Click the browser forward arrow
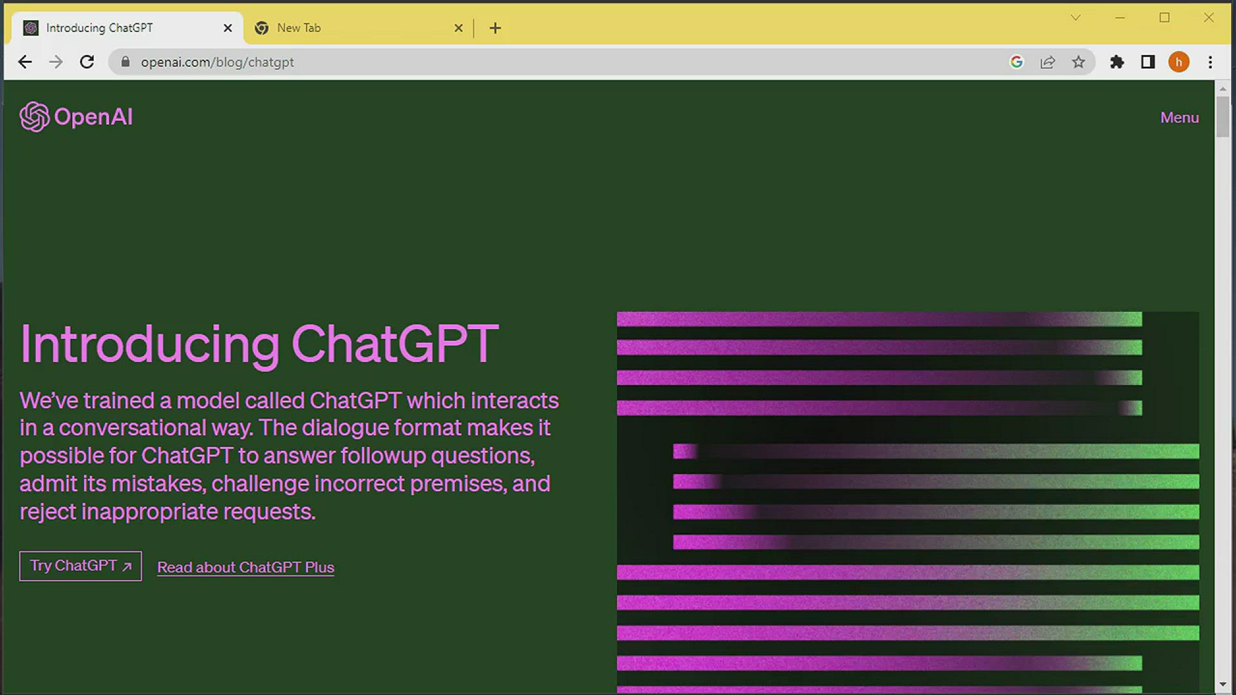The image size is (1236, 695). (56, 62)
